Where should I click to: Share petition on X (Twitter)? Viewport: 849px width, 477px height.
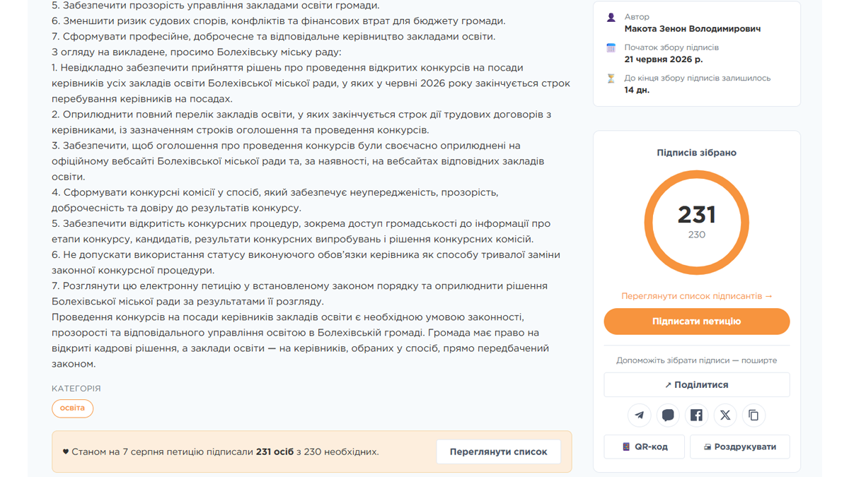725,415
